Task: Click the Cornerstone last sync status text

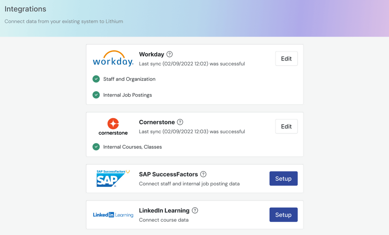Action: 192,132
